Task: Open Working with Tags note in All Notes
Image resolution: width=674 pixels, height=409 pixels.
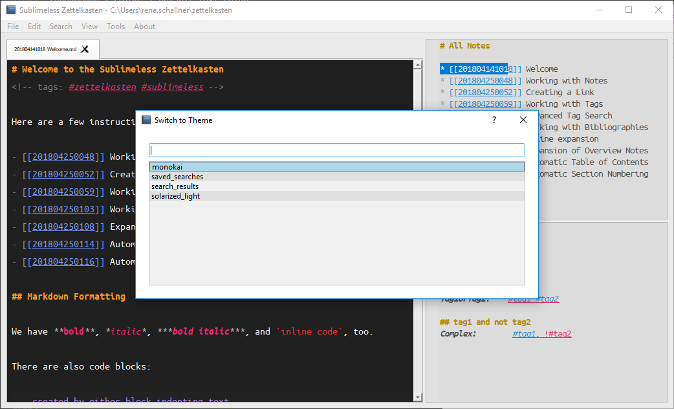Action: point(485,104)
